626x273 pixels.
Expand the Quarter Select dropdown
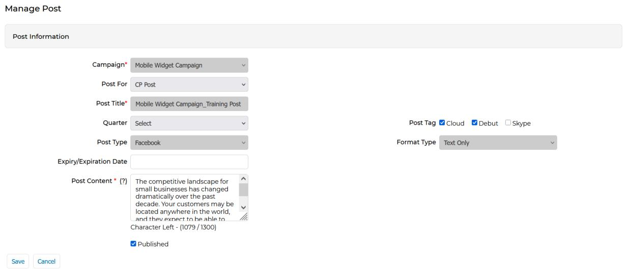click(189, 123)
